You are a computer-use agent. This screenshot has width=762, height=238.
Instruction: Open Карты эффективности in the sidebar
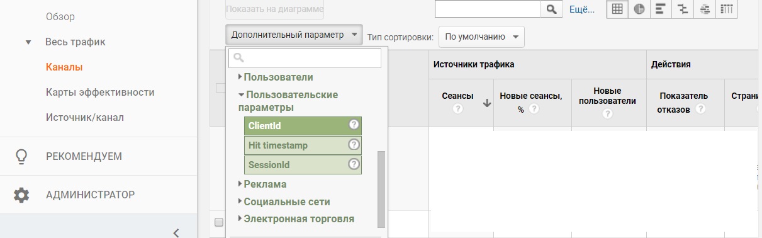tap(100, 92)
